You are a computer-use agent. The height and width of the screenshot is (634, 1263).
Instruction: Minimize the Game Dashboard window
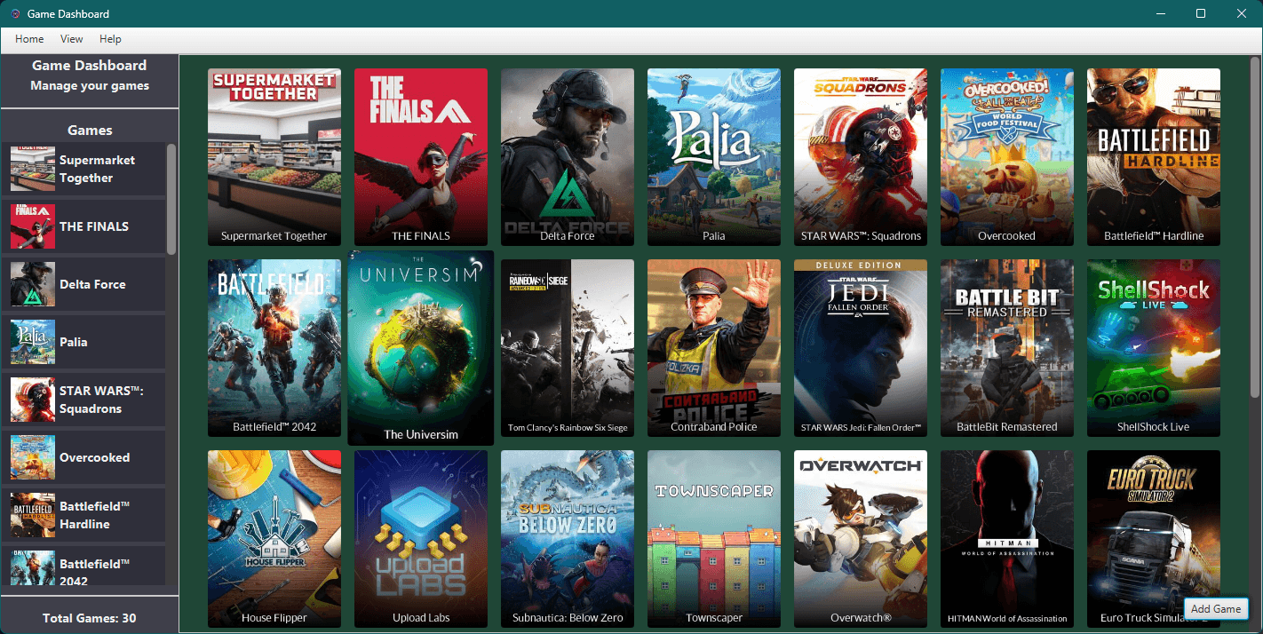click(1160, 13)
